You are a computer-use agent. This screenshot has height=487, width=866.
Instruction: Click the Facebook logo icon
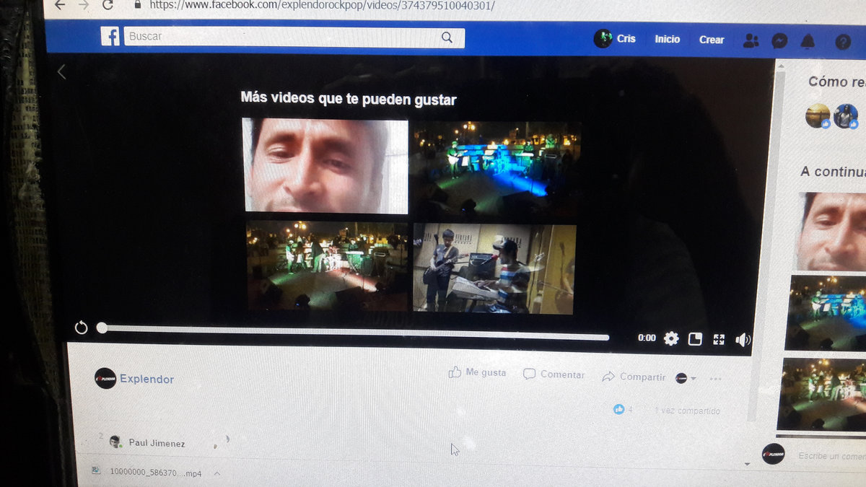(110, 36)
